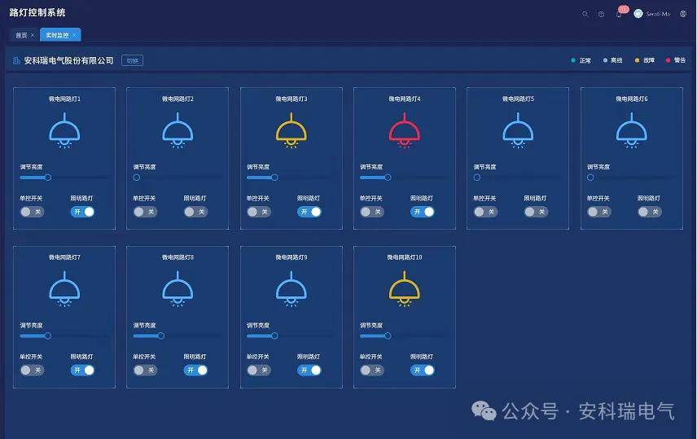697x439 pixels.
Task: Switch to the 首页 tab
Action: [x=21, y=35]
